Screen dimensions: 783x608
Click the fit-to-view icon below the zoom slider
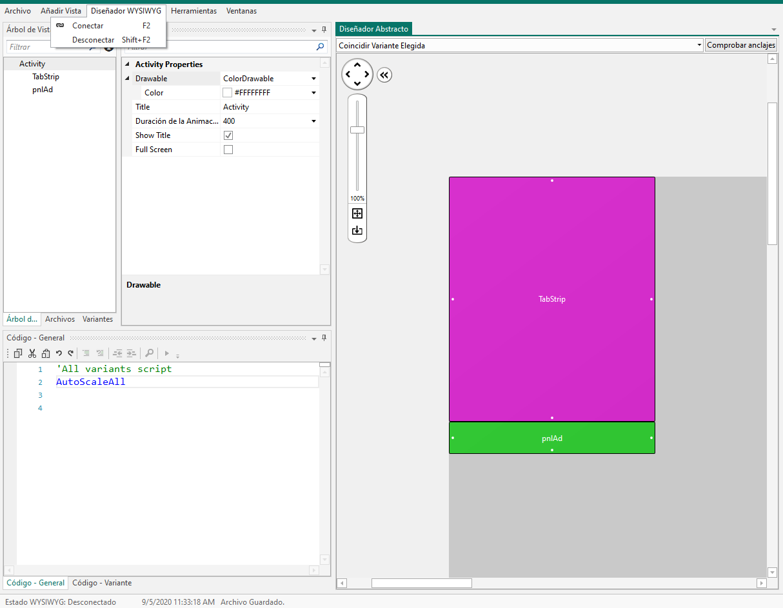pos(357,214)
